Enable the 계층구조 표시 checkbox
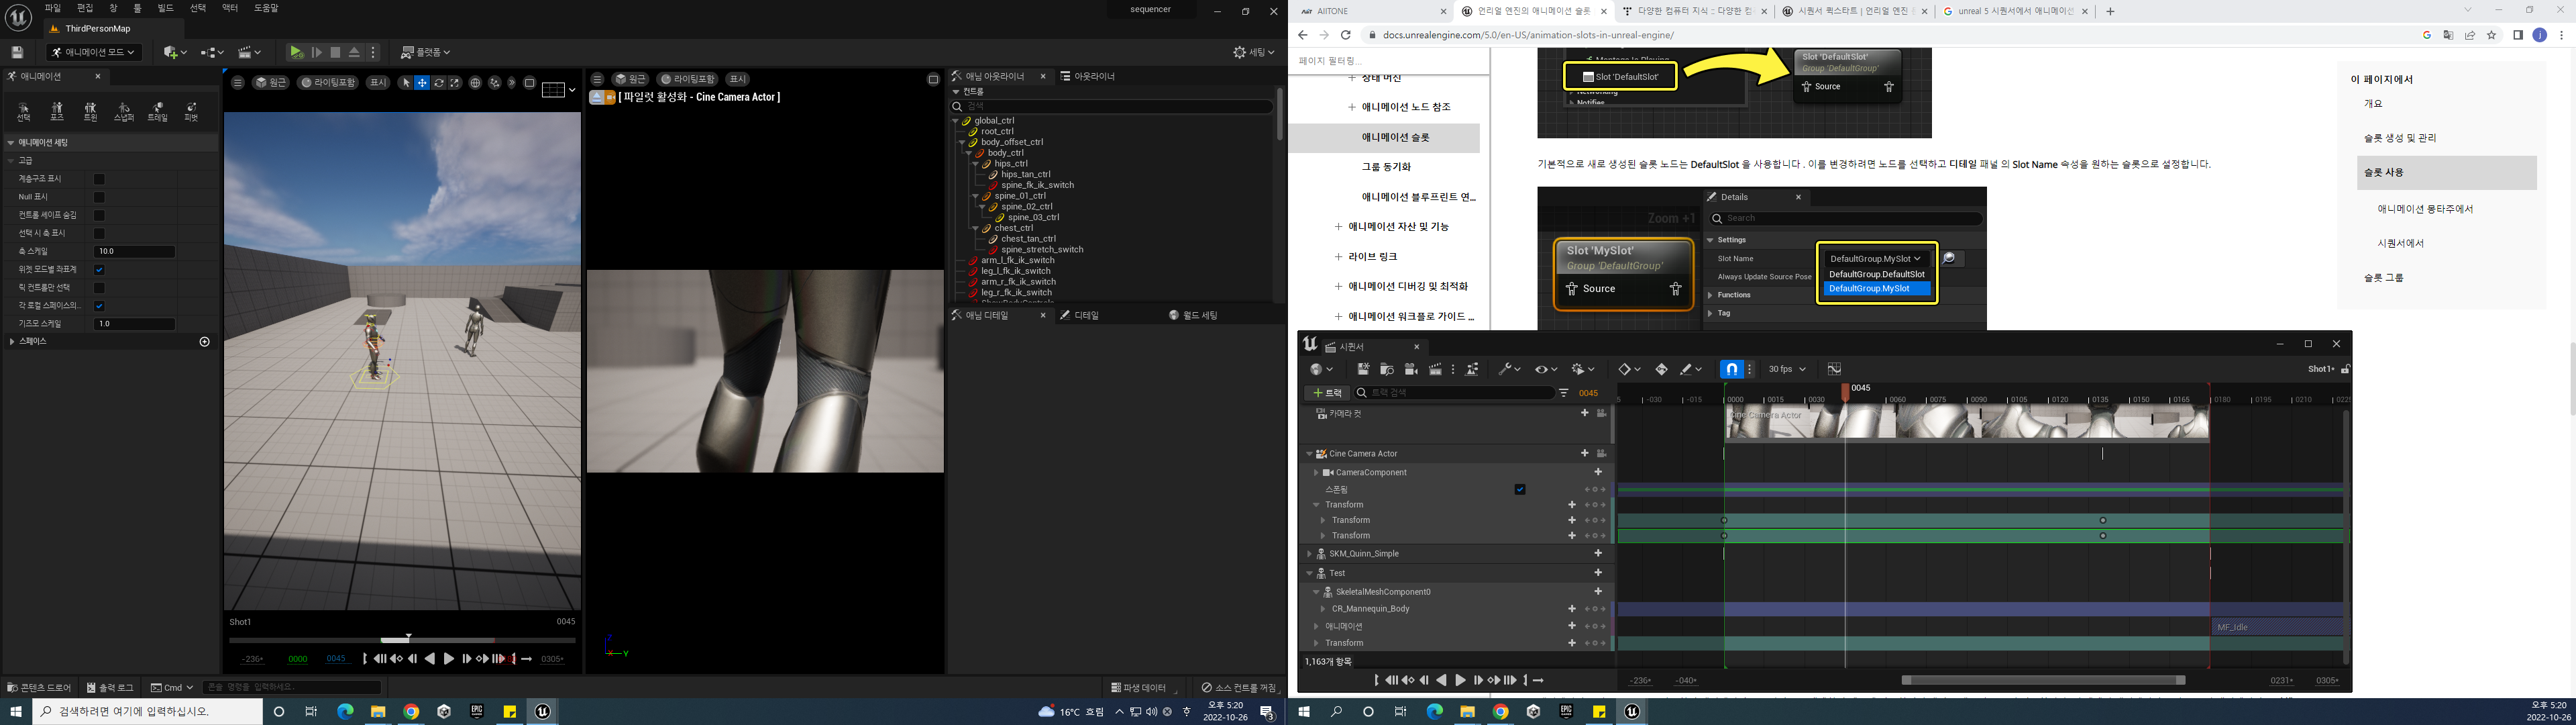The height and width of the screenshot is (725, 2576). 99,179
